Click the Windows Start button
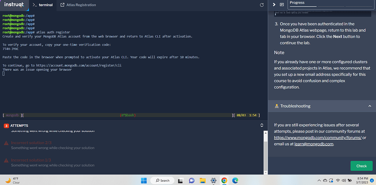 (144, 180)
